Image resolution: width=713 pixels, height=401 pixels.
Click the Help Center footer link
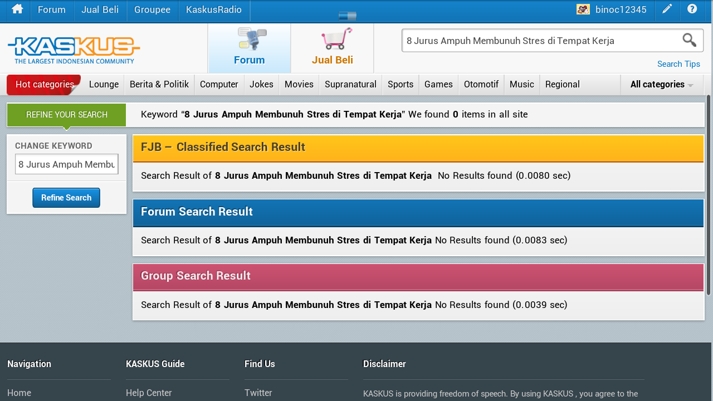coord(149,393)
